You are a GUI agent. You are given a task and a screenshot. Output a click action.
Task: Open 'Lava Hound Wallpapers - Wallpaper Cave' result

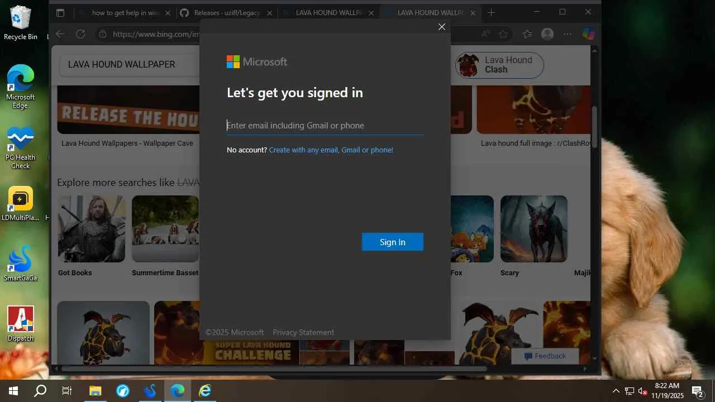pos(127,143)
